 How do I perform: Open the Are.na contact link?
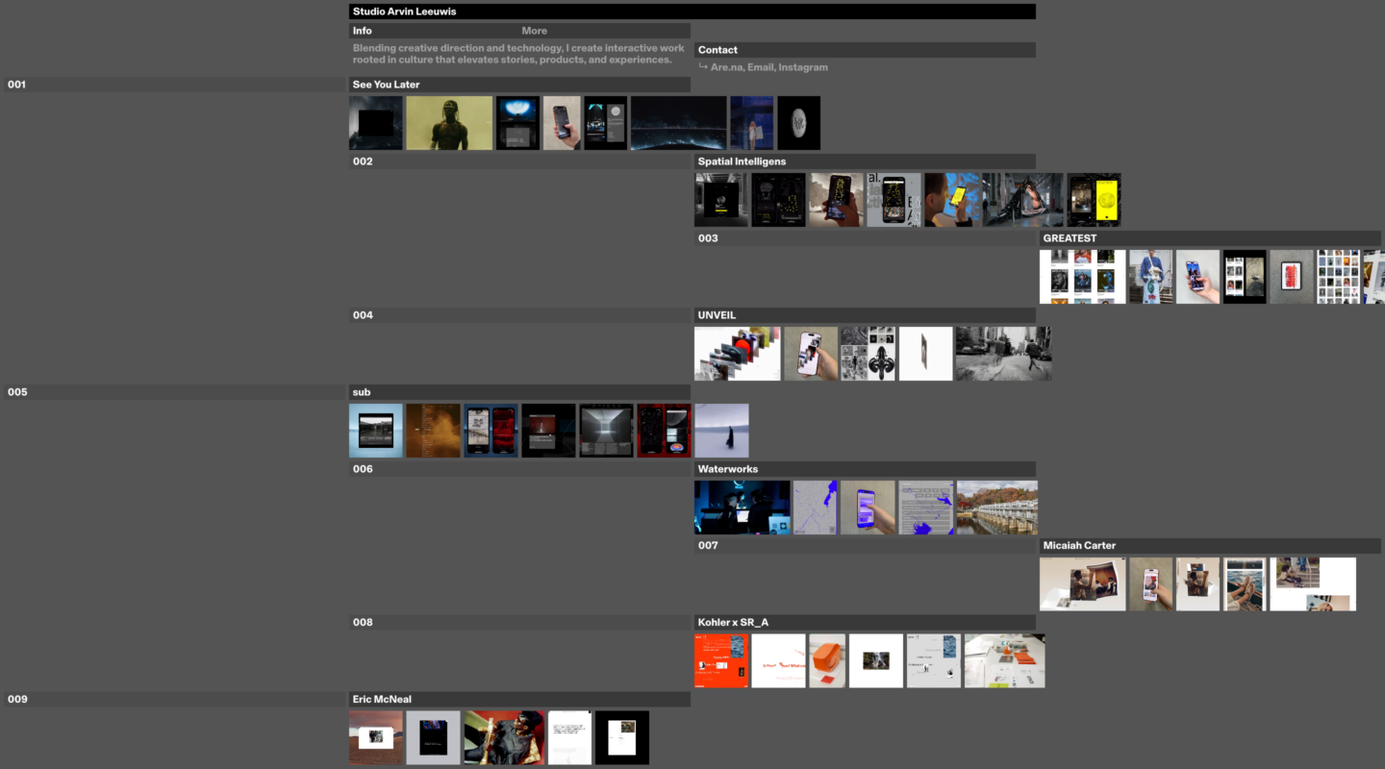click(726, 67)
